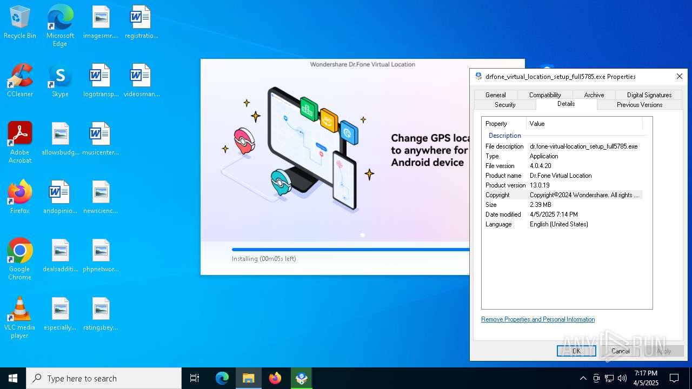Image resolution: width=692 pixels, height=389 pixels.
Task: Select the dealsadditi... image file
Action: pos(60,256)
